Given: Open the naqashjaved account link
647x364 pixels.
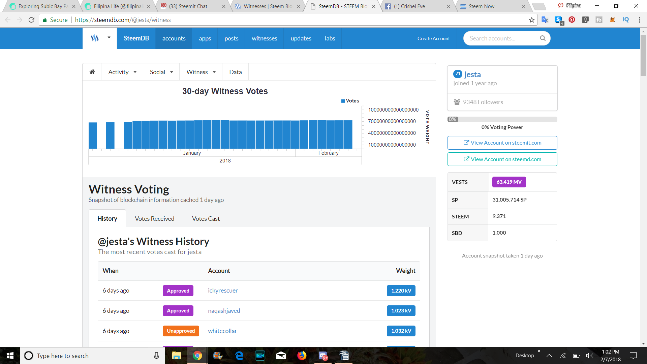Looking at the screenshot, I should (224, 311).
